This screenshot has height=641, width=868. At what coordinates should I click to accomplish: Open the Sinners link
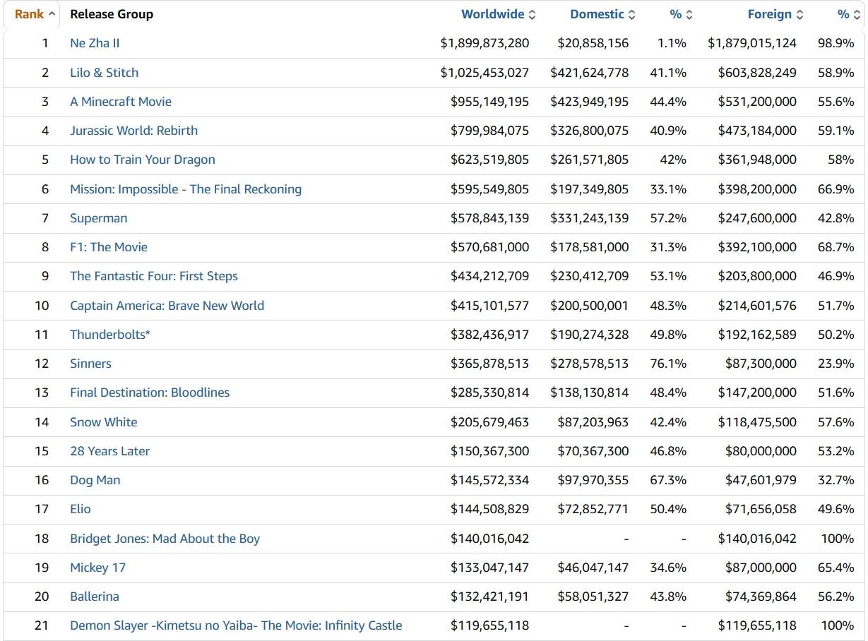tap(90, 364)
